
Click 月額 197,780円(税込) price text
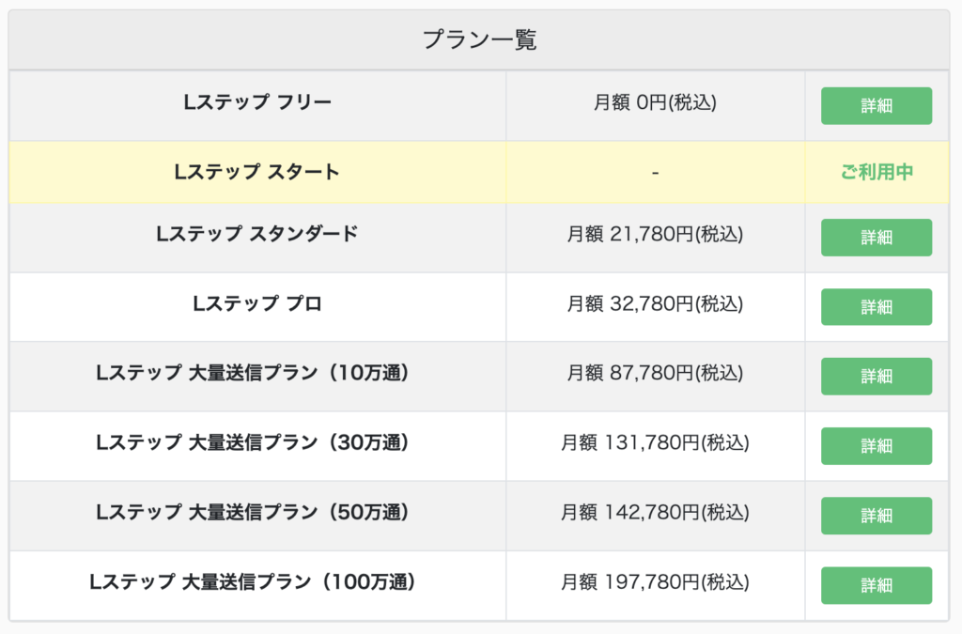click(655, 581)
